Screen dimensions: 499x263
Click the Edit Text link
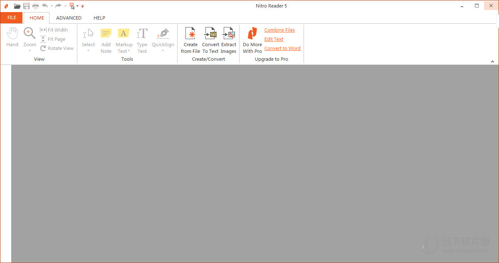point(274,39)
